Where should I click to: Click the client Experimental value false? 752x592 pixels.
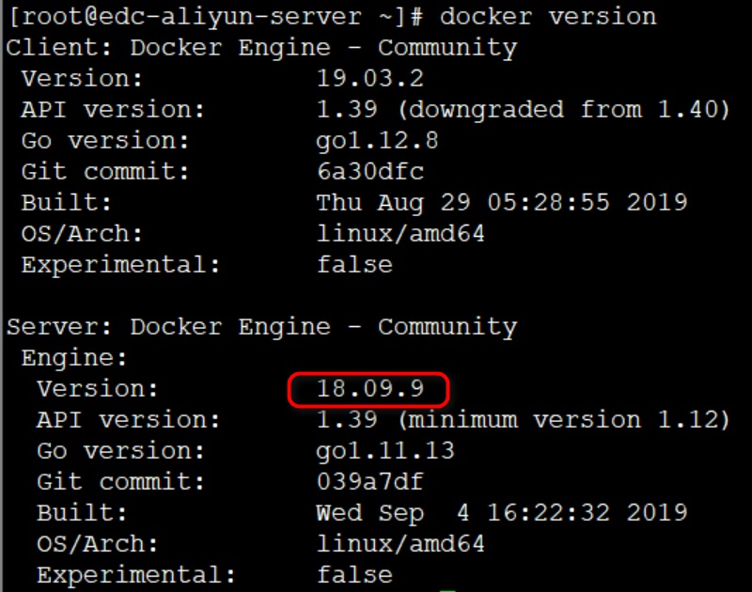(354, 264)
